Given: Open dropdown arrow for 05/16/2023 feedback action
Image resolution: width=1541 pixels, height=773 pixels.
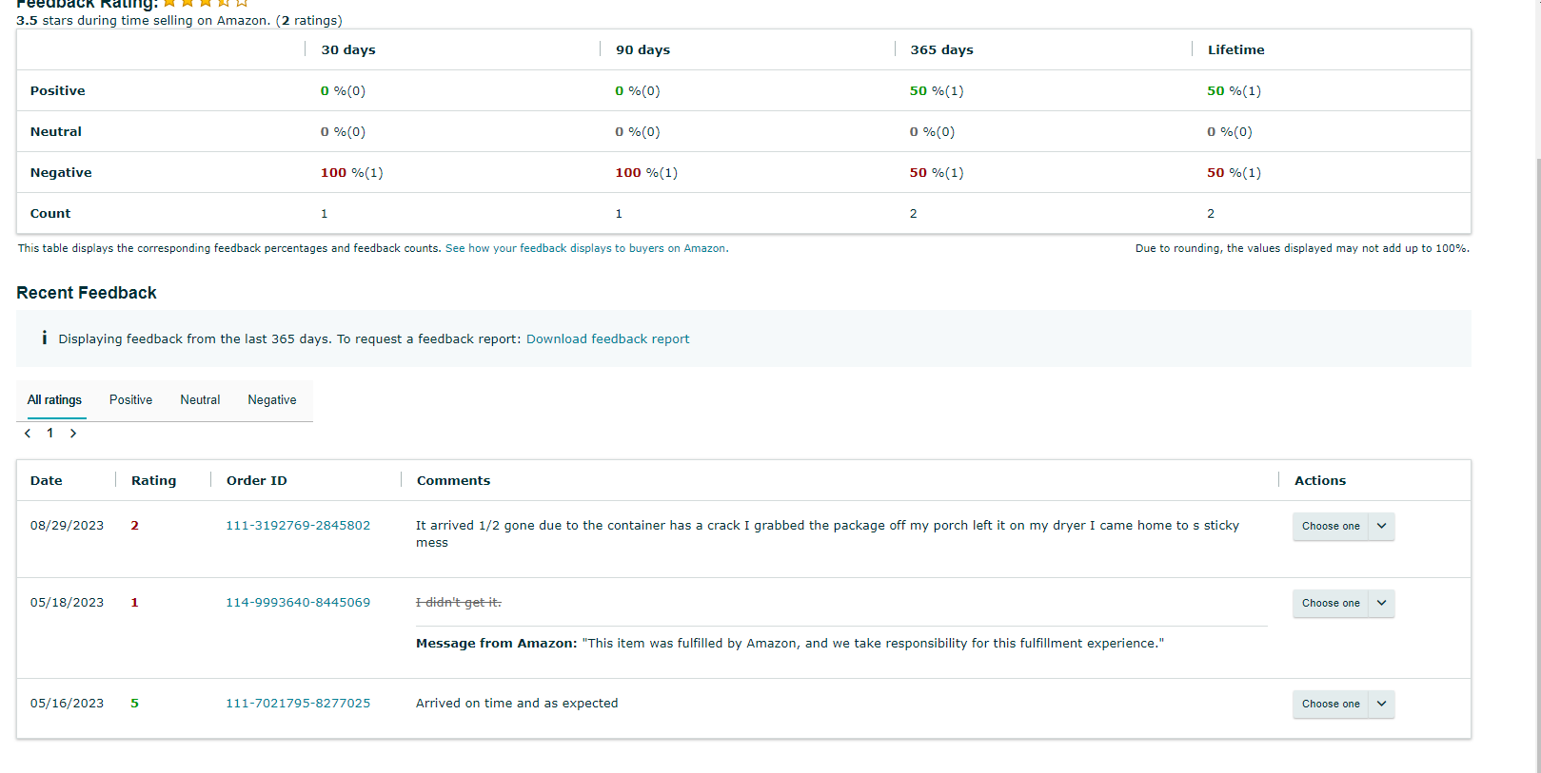Looking at the screenshot, I should click(x=1381, y=704).
